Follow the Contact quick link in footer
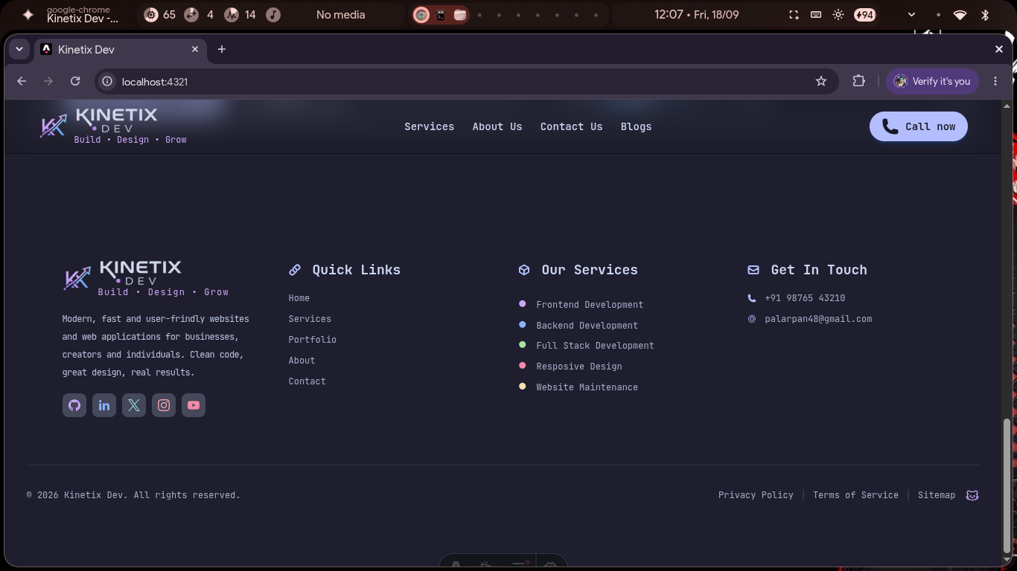This screenshot has width=1017, height=571. (x=307, y=381)
